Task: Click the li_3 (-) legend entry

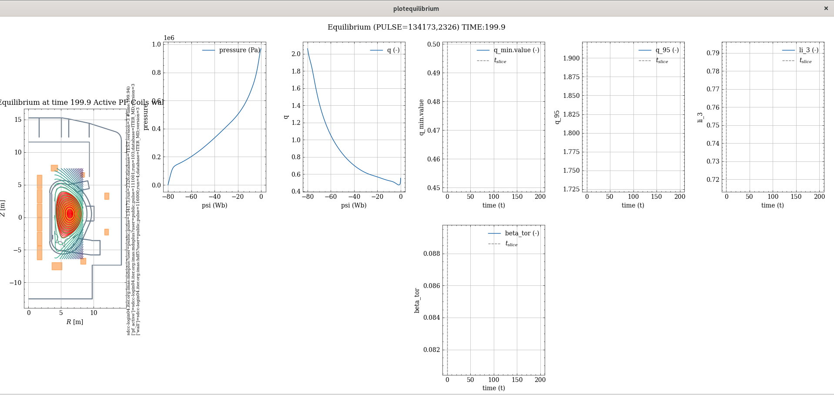Action: [x=800, y=50]
